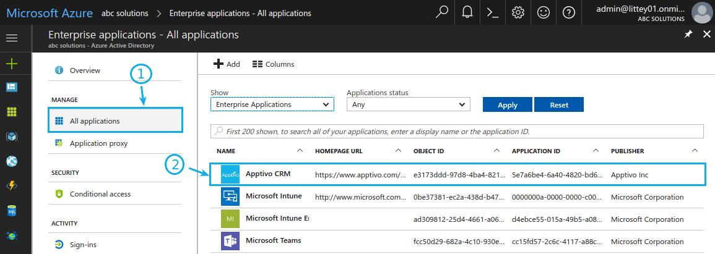This screenshot has height=254, width=715.
Task: Click the search magnifier in top bar
Action: coord(442,12)
